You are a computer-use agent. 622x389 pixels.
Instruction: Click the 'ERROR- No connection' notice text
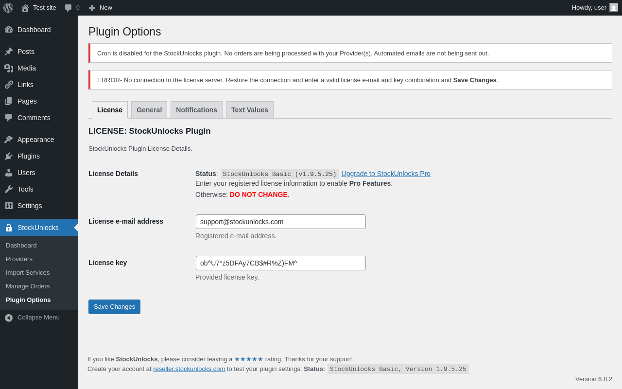click(297, 80)
